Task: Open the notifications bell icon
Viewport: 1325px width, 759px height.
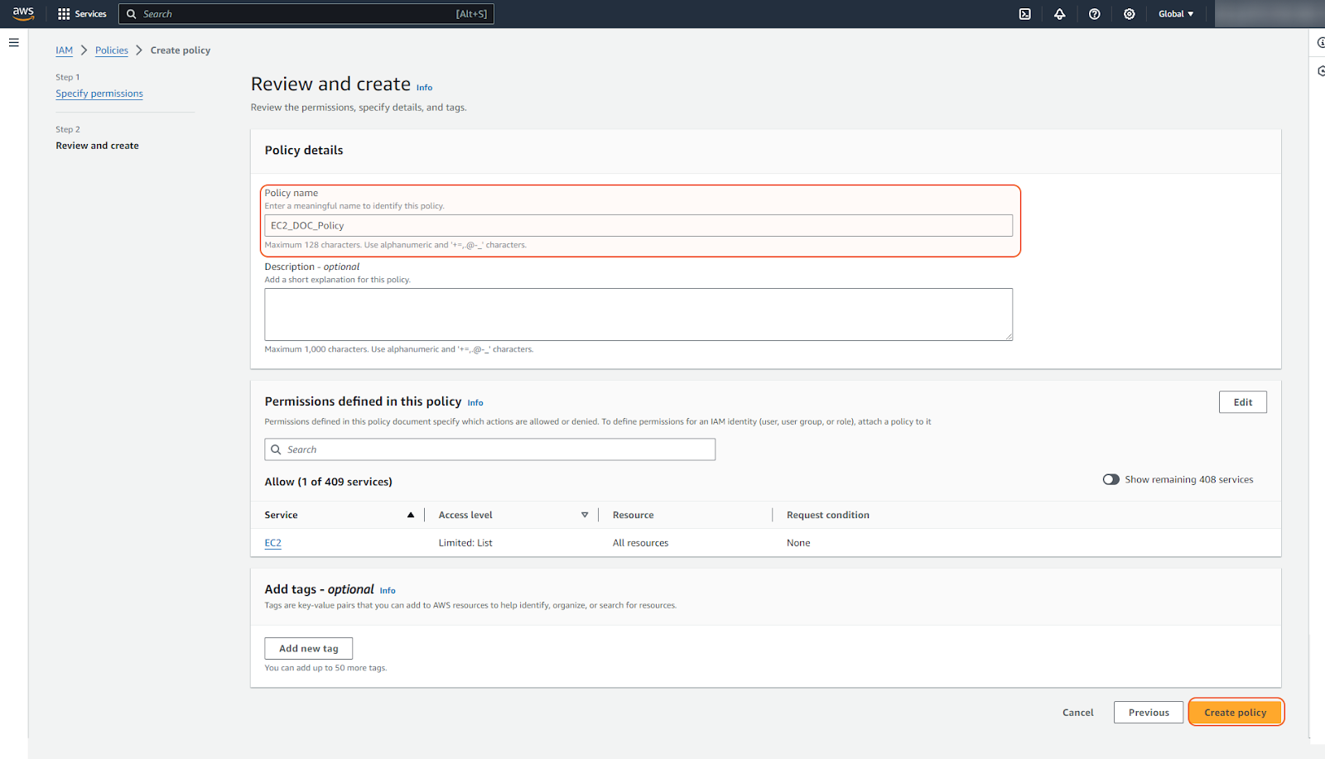Action: [1059, 14]
